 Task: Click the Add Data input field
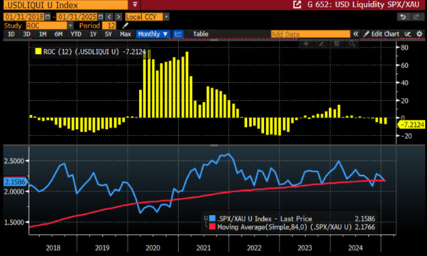pyautogui.click(x=311, y=34)
